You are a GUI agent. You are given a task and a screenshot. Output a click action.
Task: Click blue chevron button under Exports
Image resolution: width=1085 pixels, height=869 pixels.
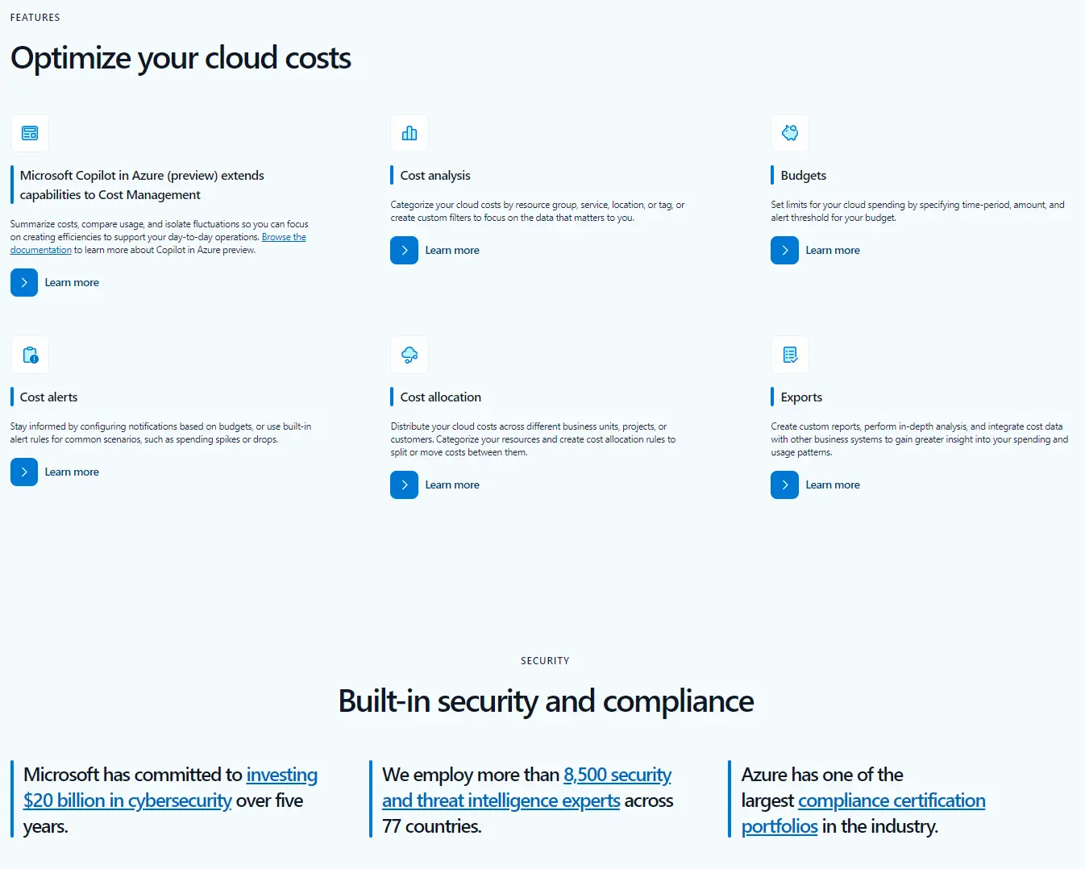[785, 485]
